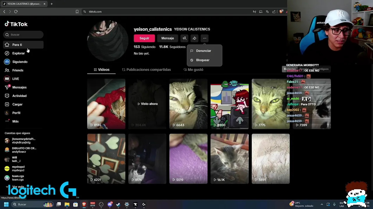Click the YEISON CALISTENICS browser tab
373x209 pixels.
click(24, 4)
